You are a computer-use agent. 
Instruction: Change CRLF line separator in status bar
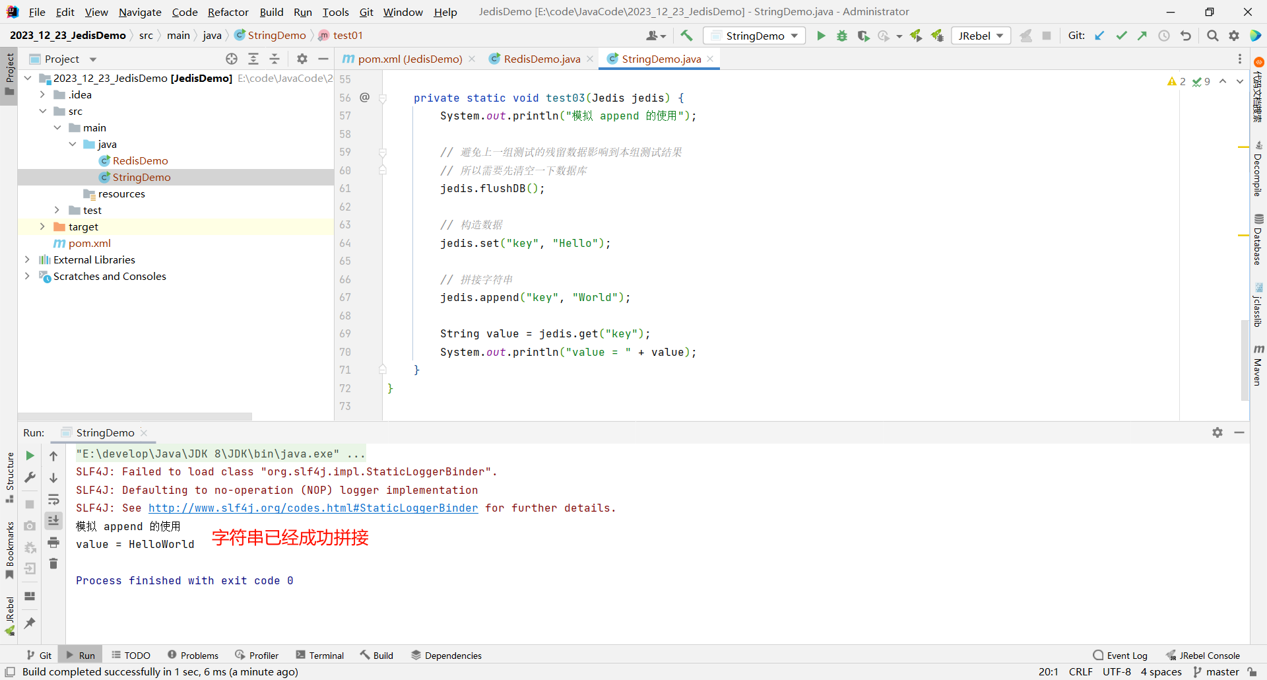(x=1080, y=672)
